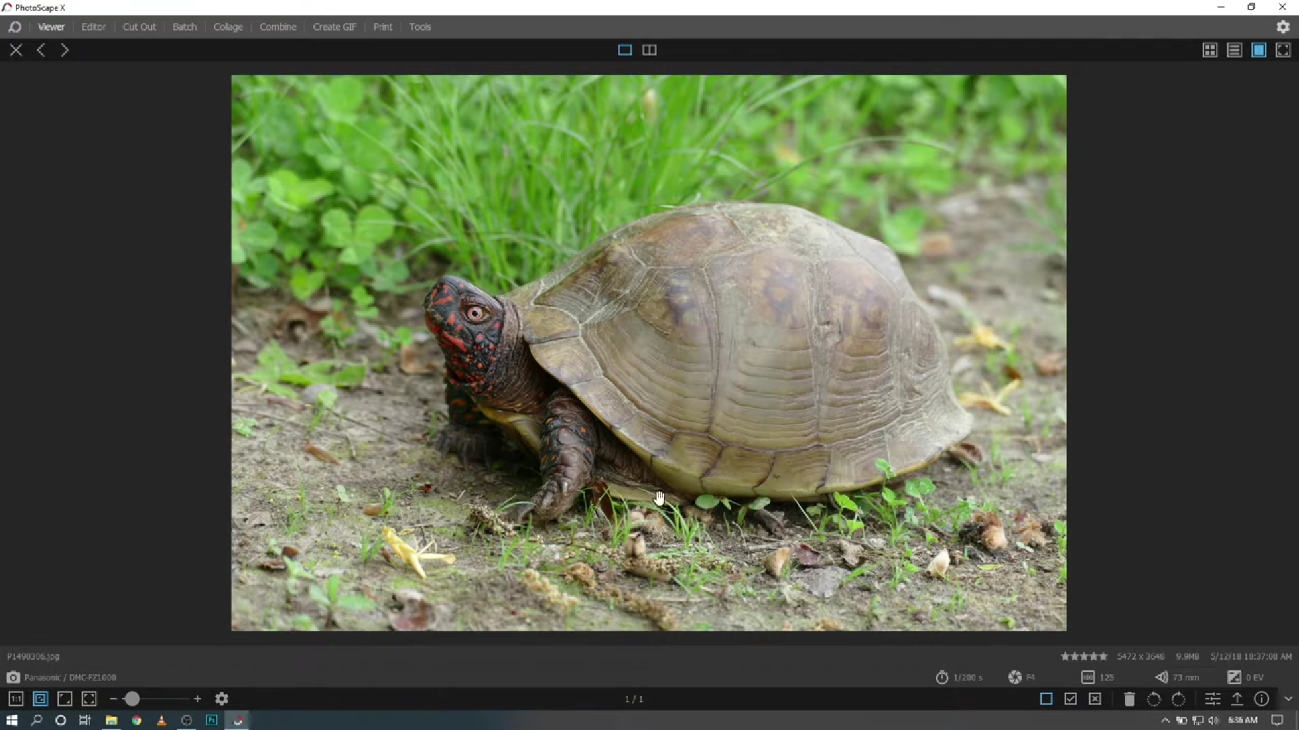1299x730 pixels.
Task: Open the Windows notification center
Action: (1277, 721)
